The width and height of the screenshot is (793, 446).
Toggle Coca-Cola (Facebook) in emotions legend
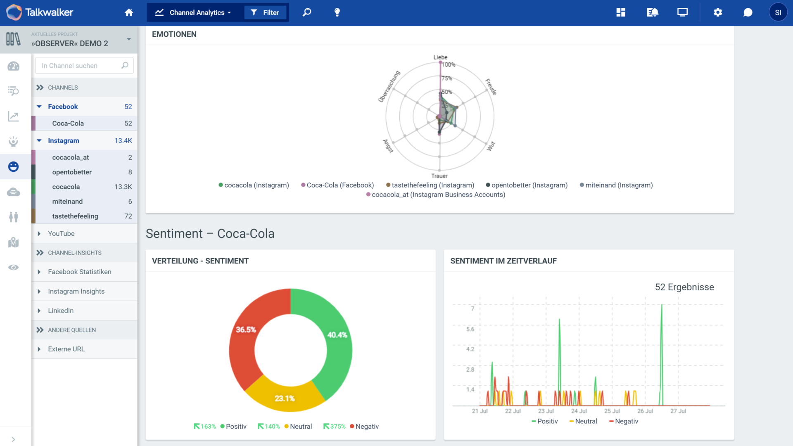pyautogui.click(x=337, y=185)
